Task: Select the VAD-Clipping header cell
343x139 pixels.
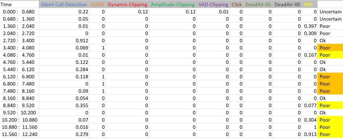Action: [x=213, y=4]
